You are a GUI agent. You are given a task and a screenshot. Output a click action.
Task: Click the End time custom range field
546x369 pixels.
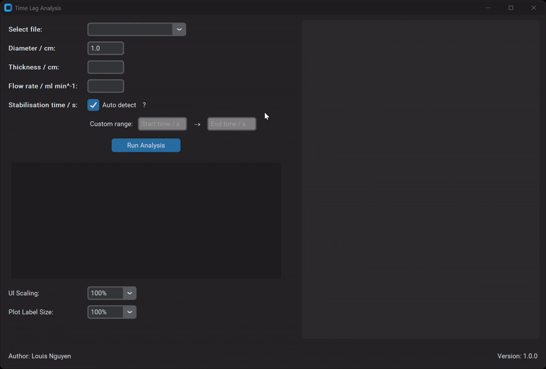click(232, 124)
